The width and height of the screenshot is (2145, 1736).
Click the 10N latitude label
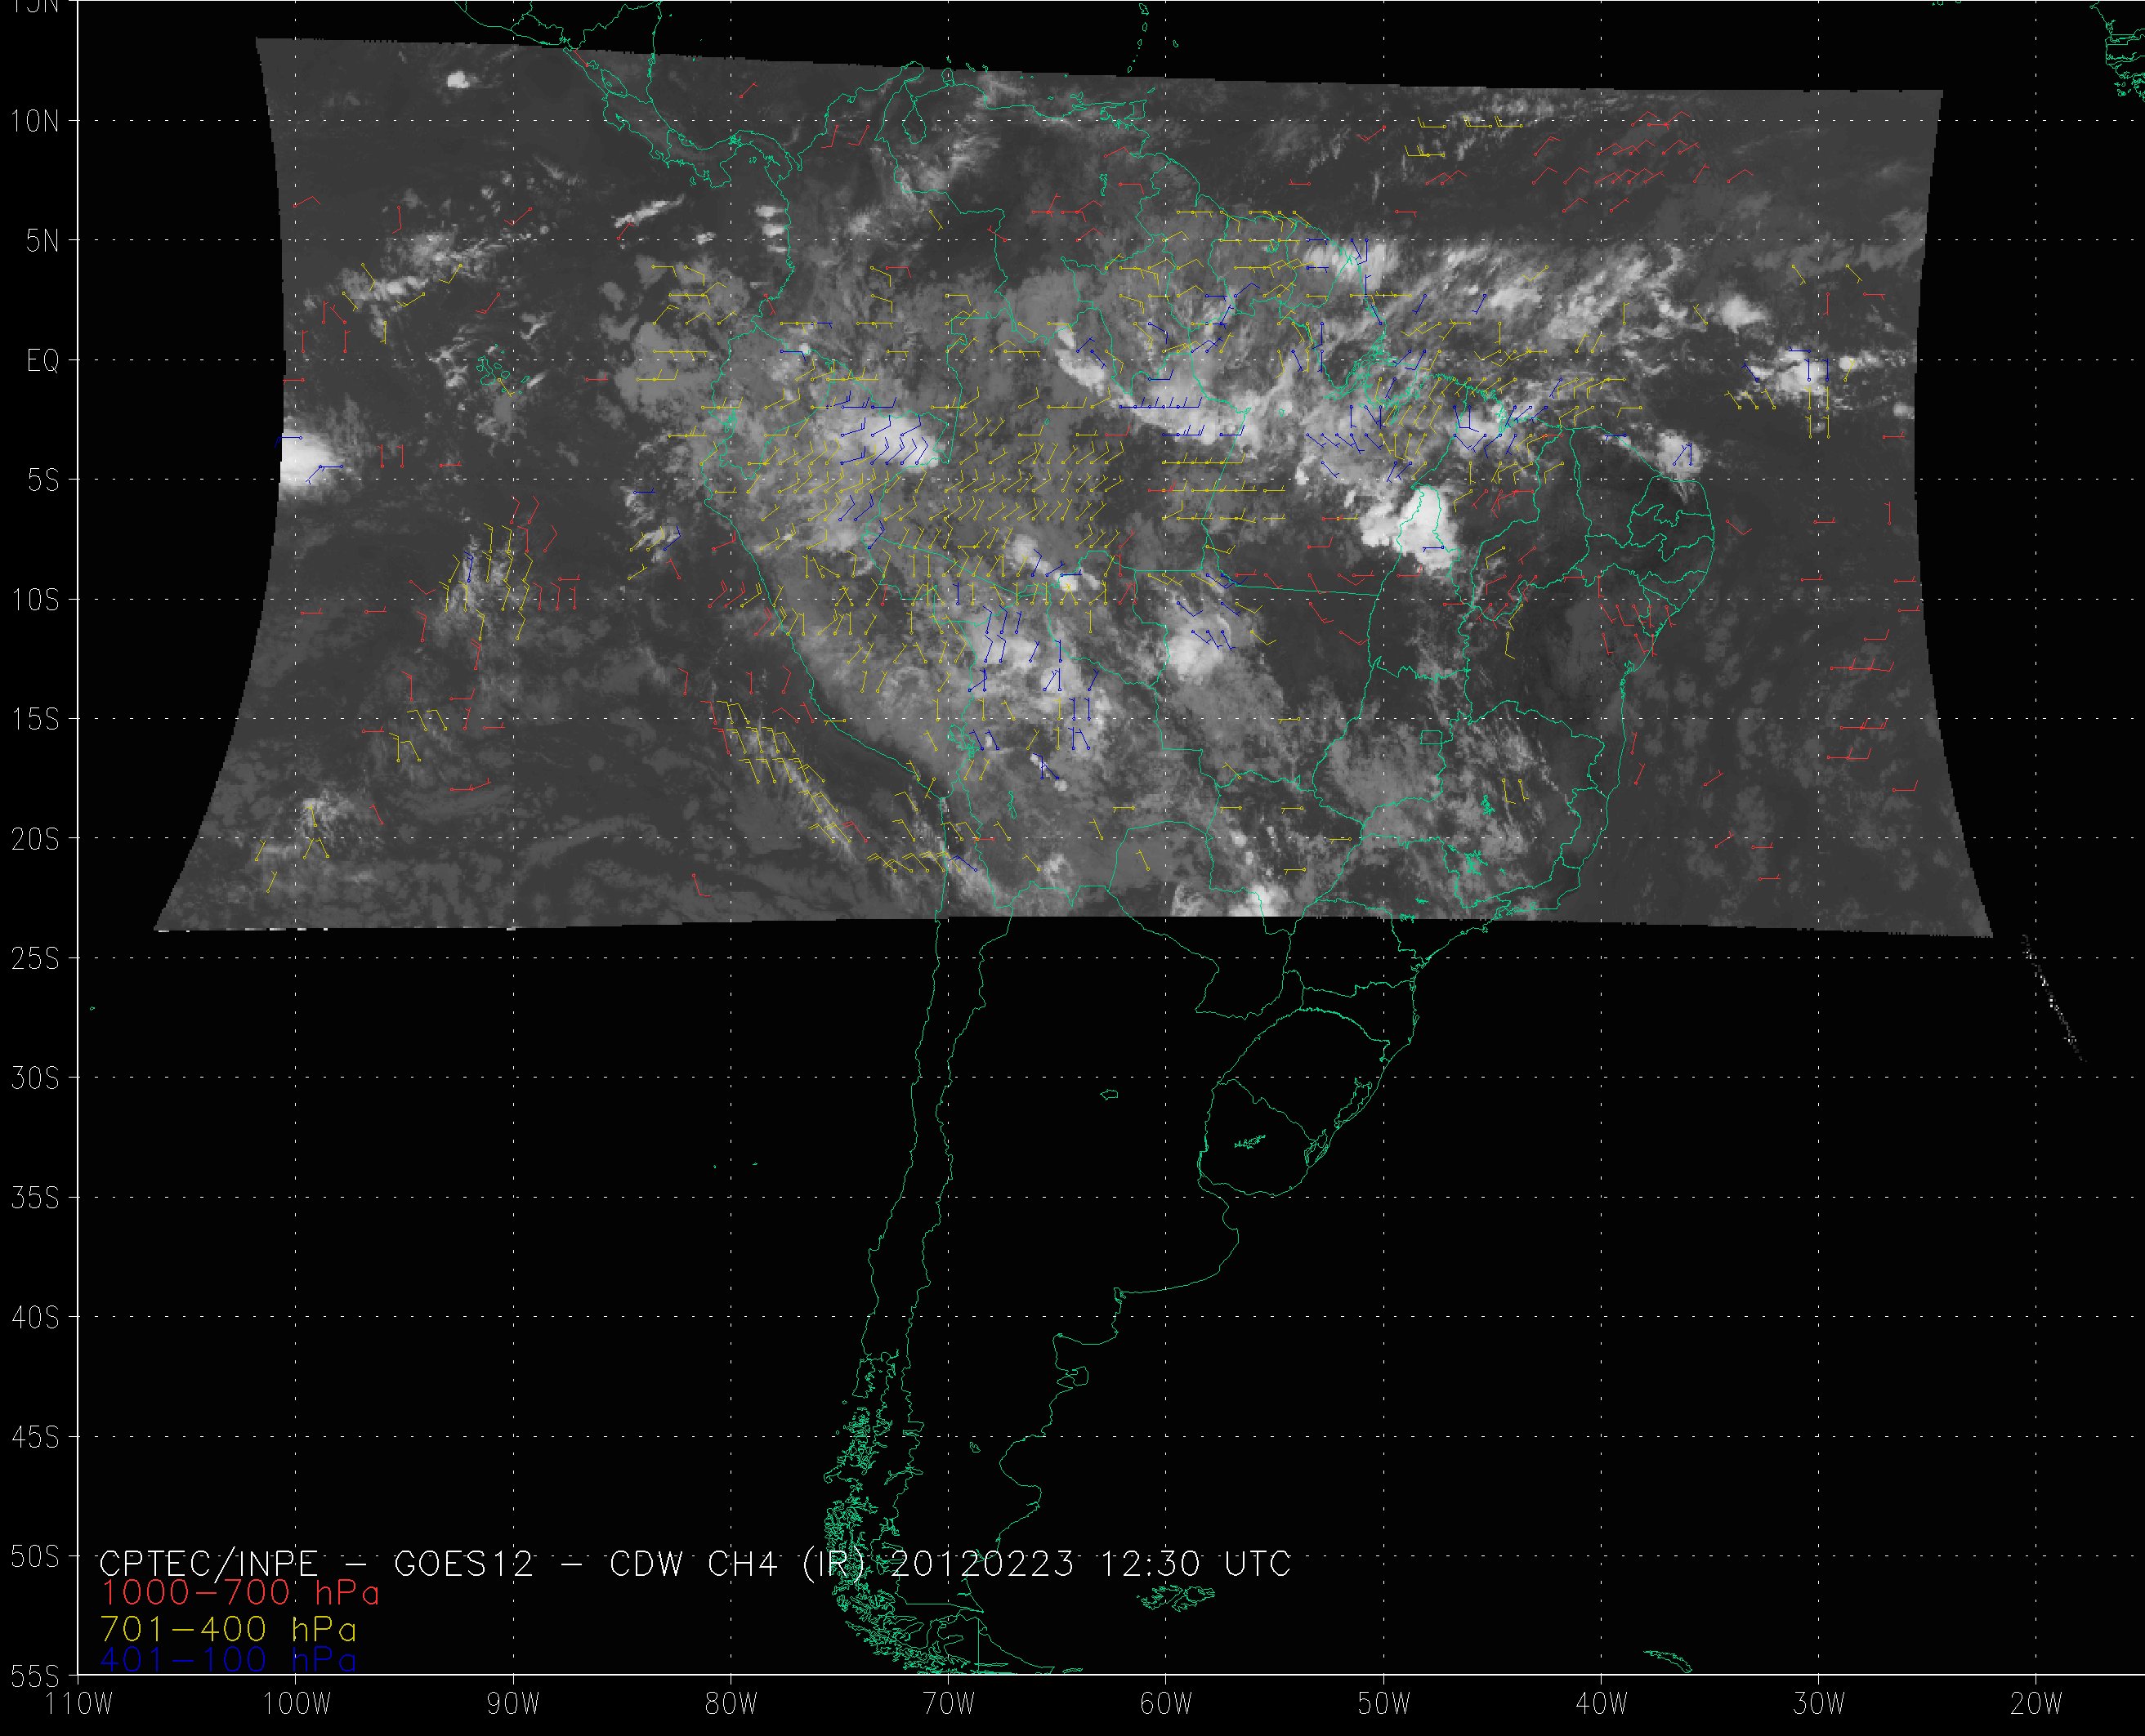pyautogui.click(x=35, y=122)
